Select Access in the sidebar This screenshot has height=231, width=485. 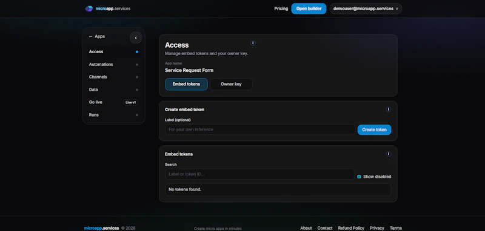coord(113,52)
